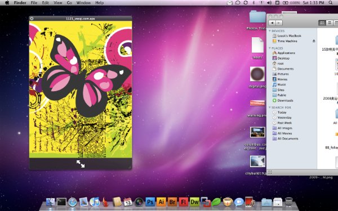Viewport: 338px width, 211px height.
Task: Open Flash from the dock
Action: pos(184,202)
